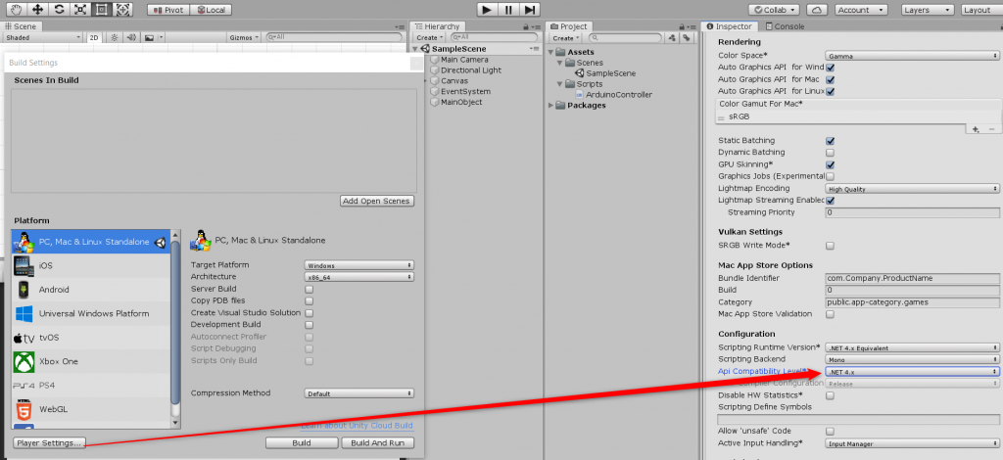Viewport: 1003px width, 460px height.
Task: Toggle scene lighting icon
Action: pyautogui.click(x=114, y=38)
